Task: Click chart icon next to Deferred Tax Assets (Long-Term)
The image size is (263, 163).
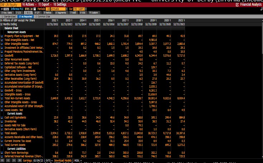Action: pyautogui.click(x=2, y=63)
